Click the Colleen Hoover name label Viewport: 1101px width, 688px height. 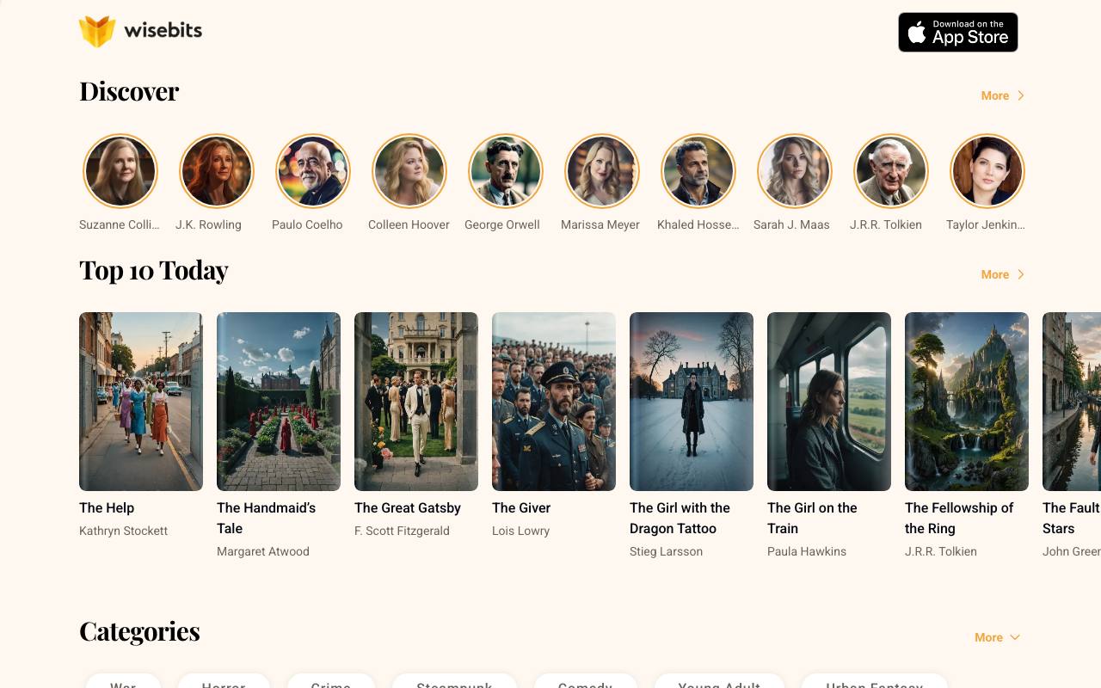pyautogui.click(x=409, y=224)
